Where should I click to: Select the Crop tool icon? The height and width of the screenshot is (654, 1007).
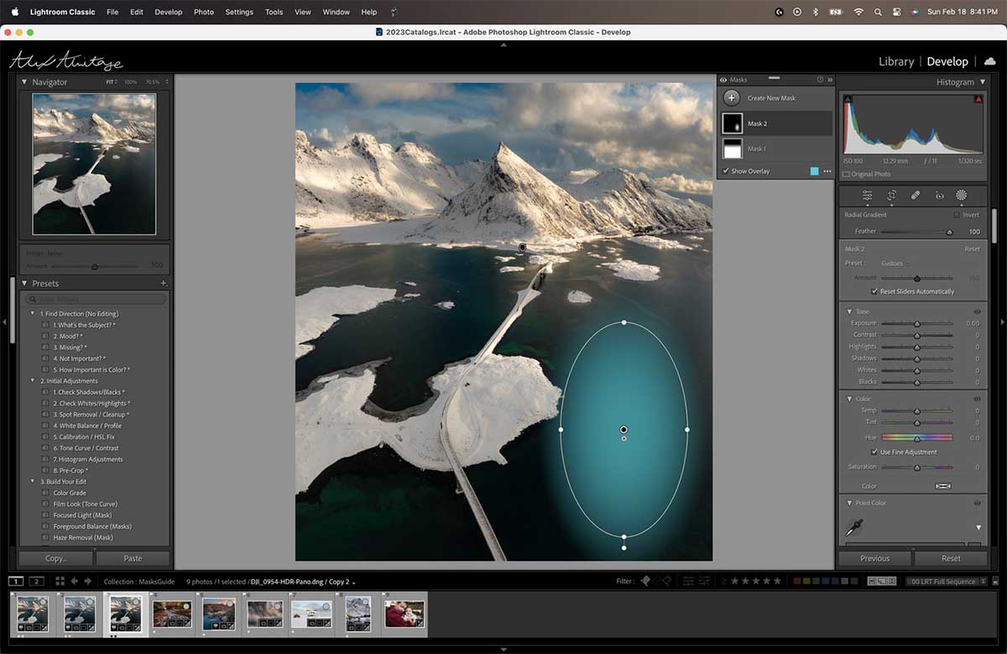coord(891,195)
